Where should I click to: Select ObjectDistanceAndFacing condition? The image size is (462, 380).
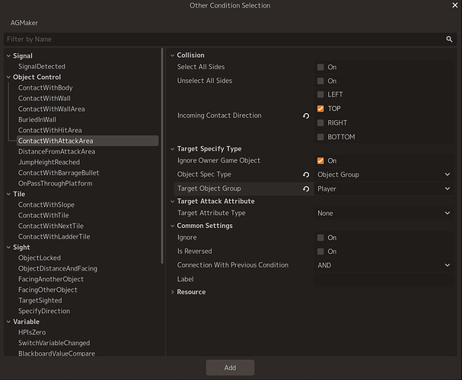(58, 268)
